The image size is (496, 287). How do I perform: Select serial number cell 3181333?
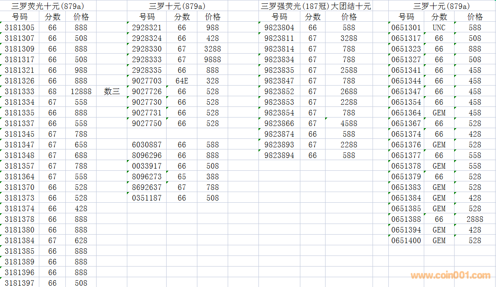(20, 92)
